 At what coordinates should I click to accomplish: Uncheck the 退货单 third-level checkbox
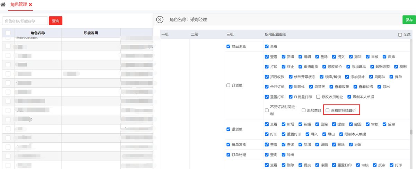tap(228, 129)
